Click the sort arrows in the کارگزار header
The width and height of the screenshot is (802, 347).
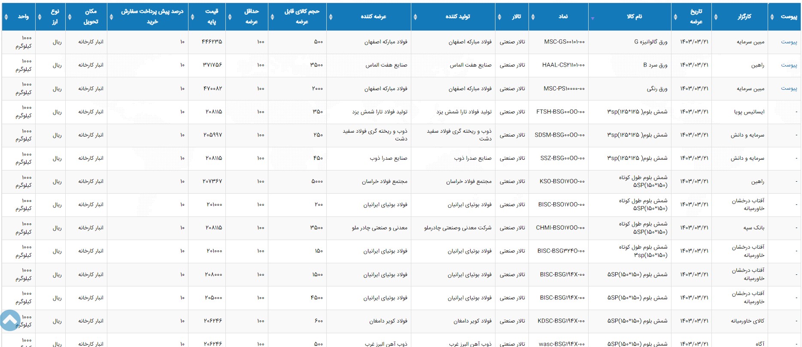pos(716,17)
